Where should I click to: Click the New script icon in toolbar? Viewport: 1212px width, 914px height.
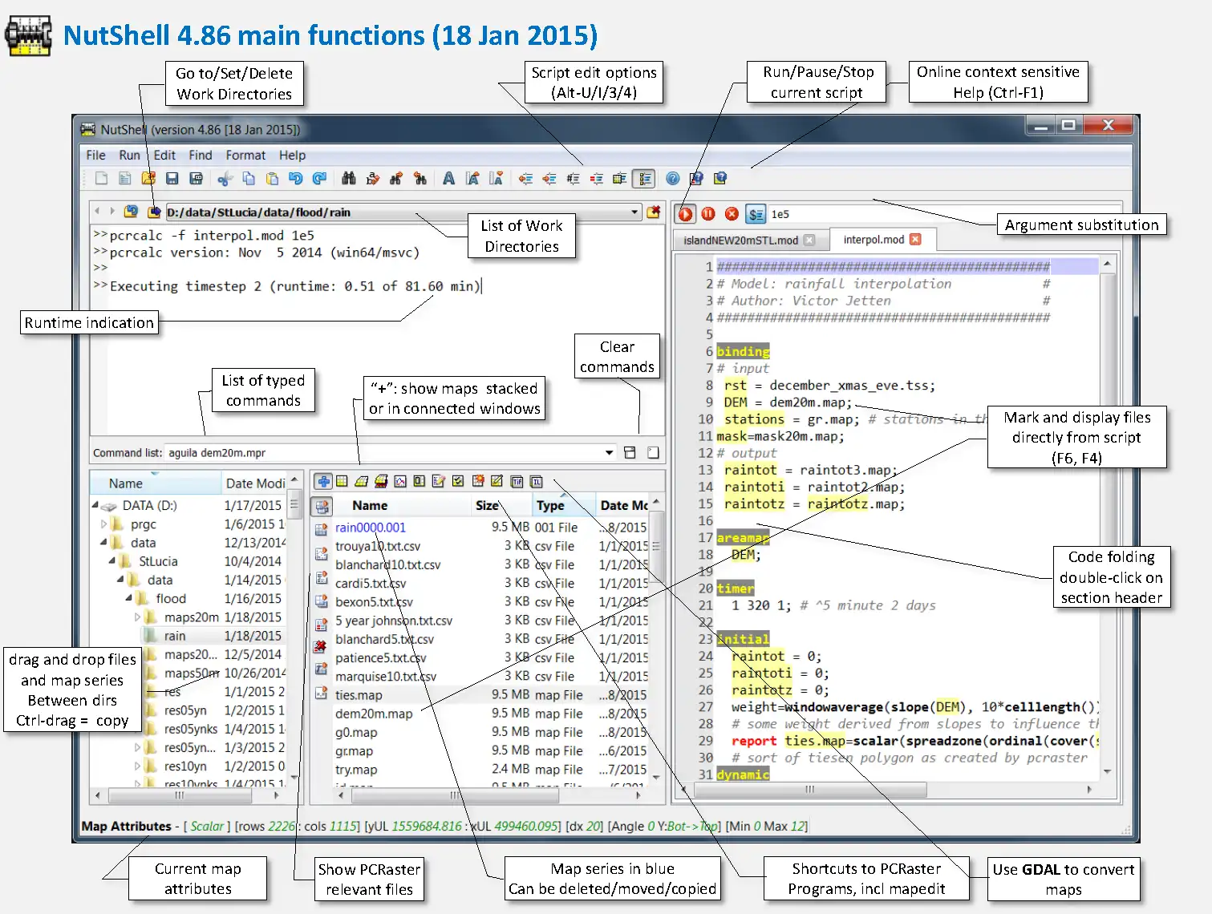click(102, 178)
